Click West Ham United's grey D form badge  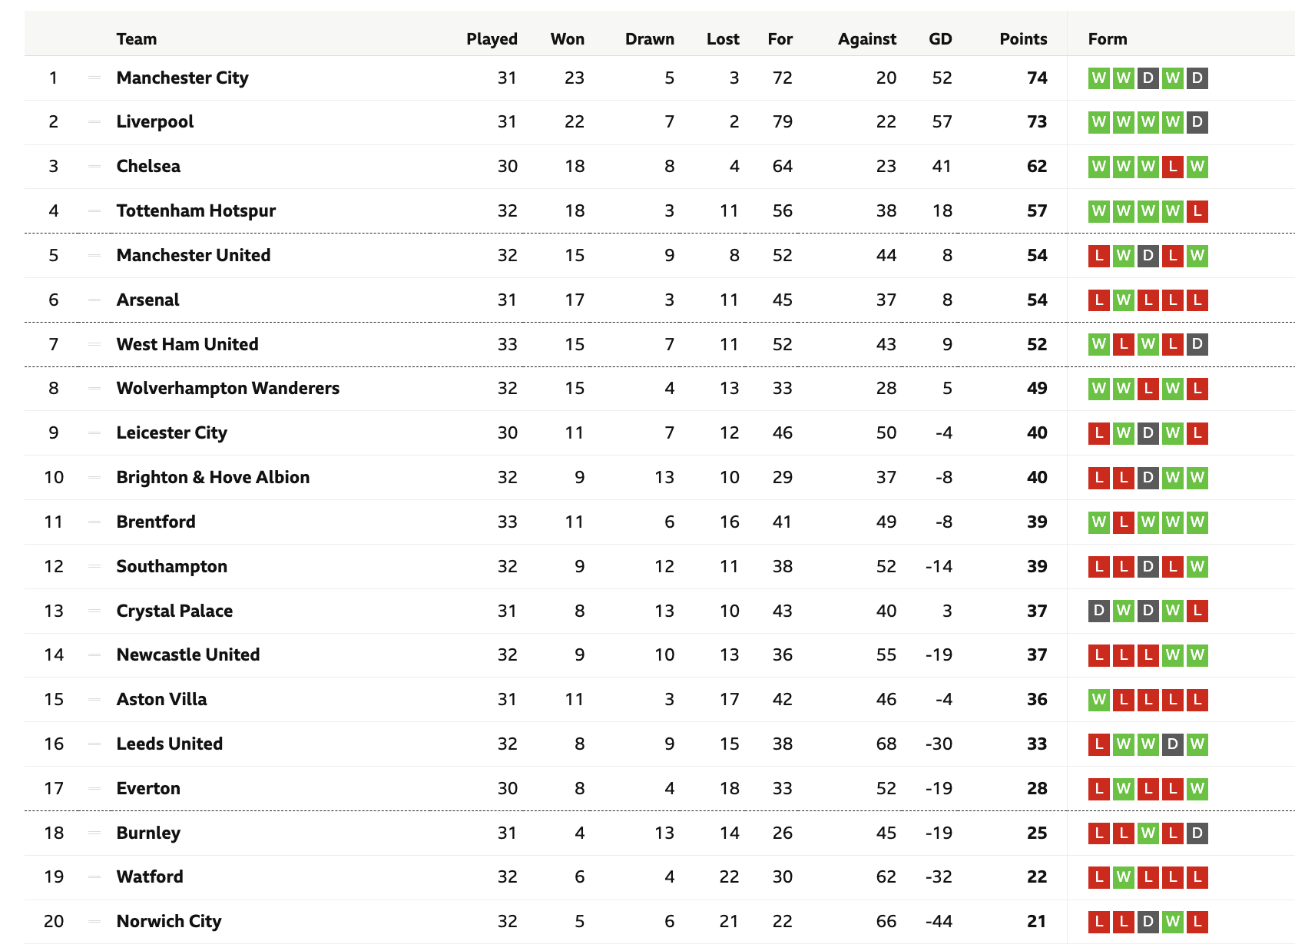click(x=1197, y=344)
